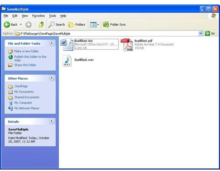Select the BuellBlast.wav audio icon

[x=67, y=61]
